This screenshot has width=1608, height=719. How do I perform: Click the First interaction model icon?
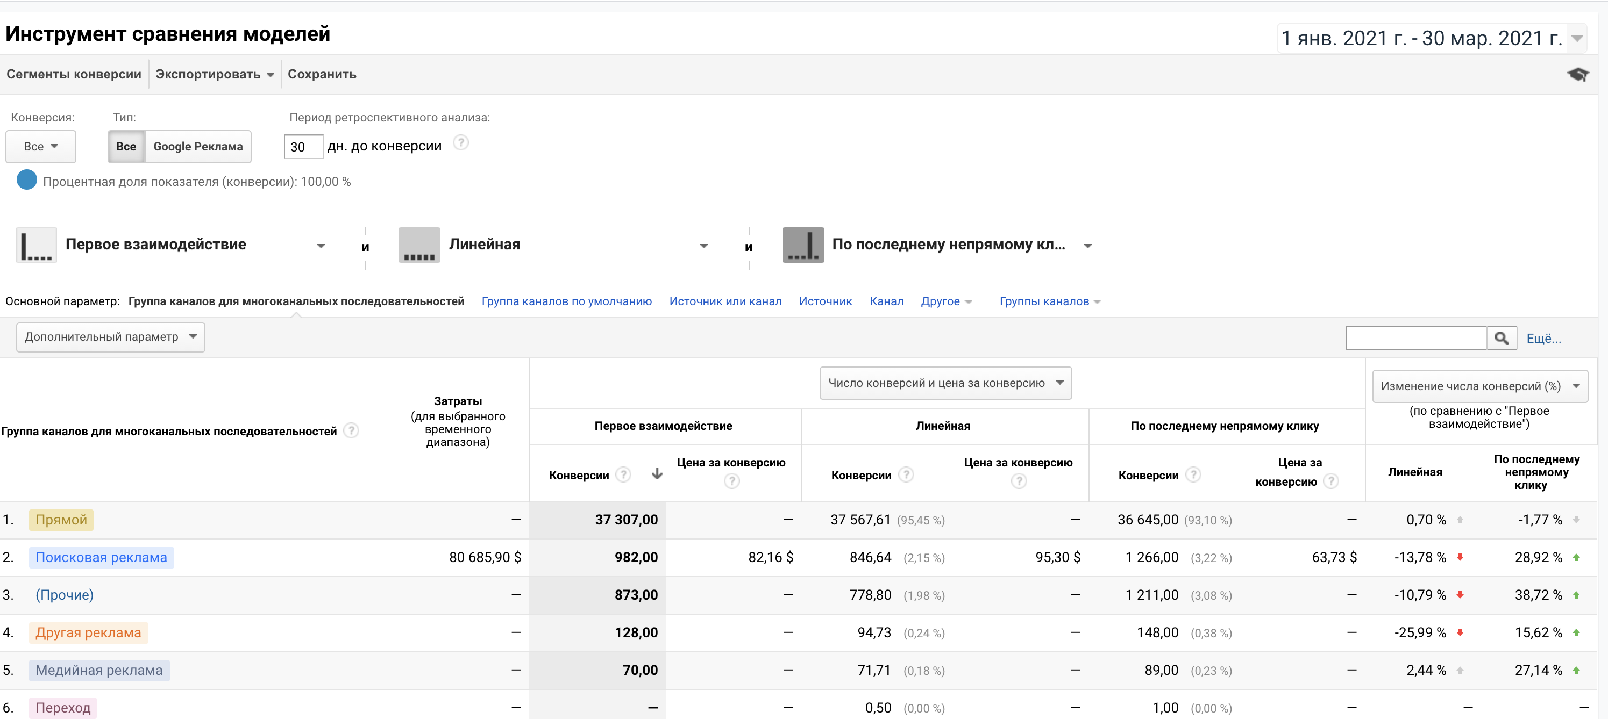[36, 245]
